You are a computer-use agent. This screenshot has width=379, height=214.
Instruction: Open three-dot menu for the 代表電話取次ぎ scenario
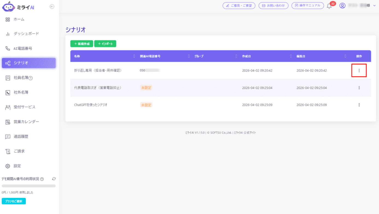pyautogui.click(x=359, y=88)
